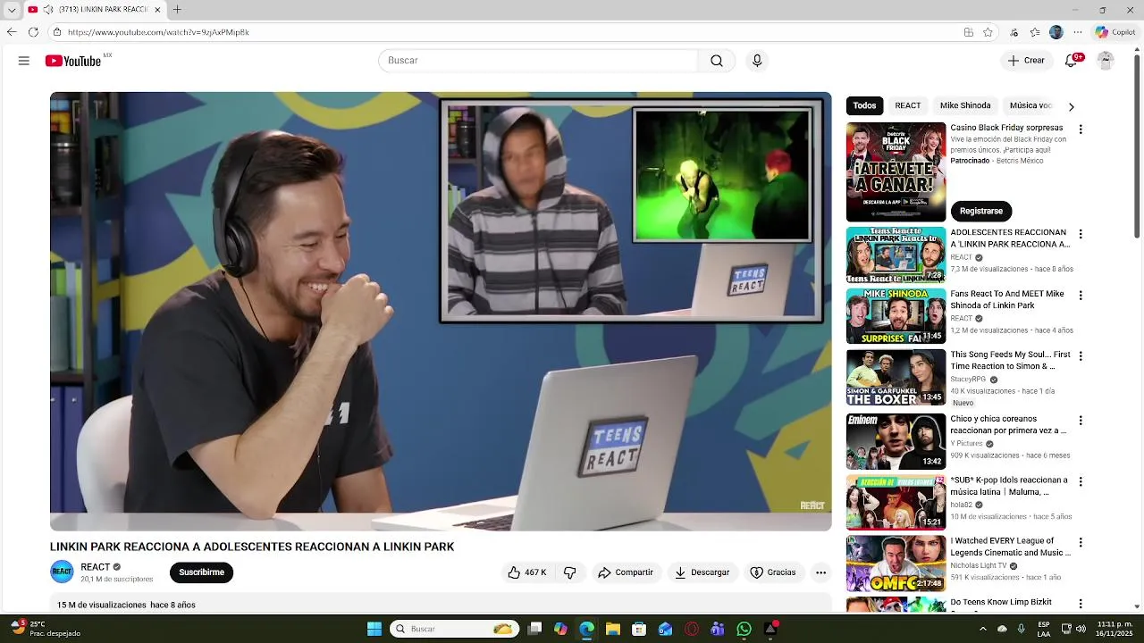Viewport: 1144px width, 643px height.
Task: Click the browser address bar URL
Action: [158, 32]
